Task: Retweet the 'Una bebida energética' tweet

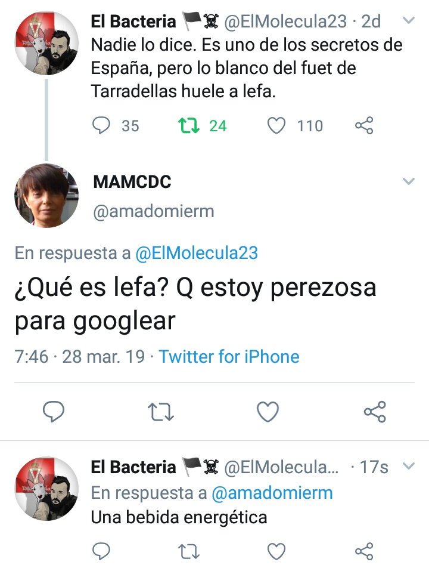Action: click(189, 551)
